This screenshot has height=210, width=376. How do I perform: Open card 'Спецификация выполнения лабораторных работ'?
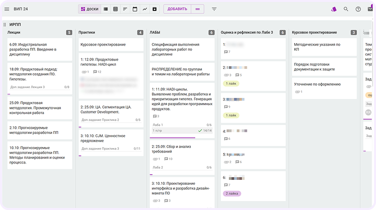point(182,47)
